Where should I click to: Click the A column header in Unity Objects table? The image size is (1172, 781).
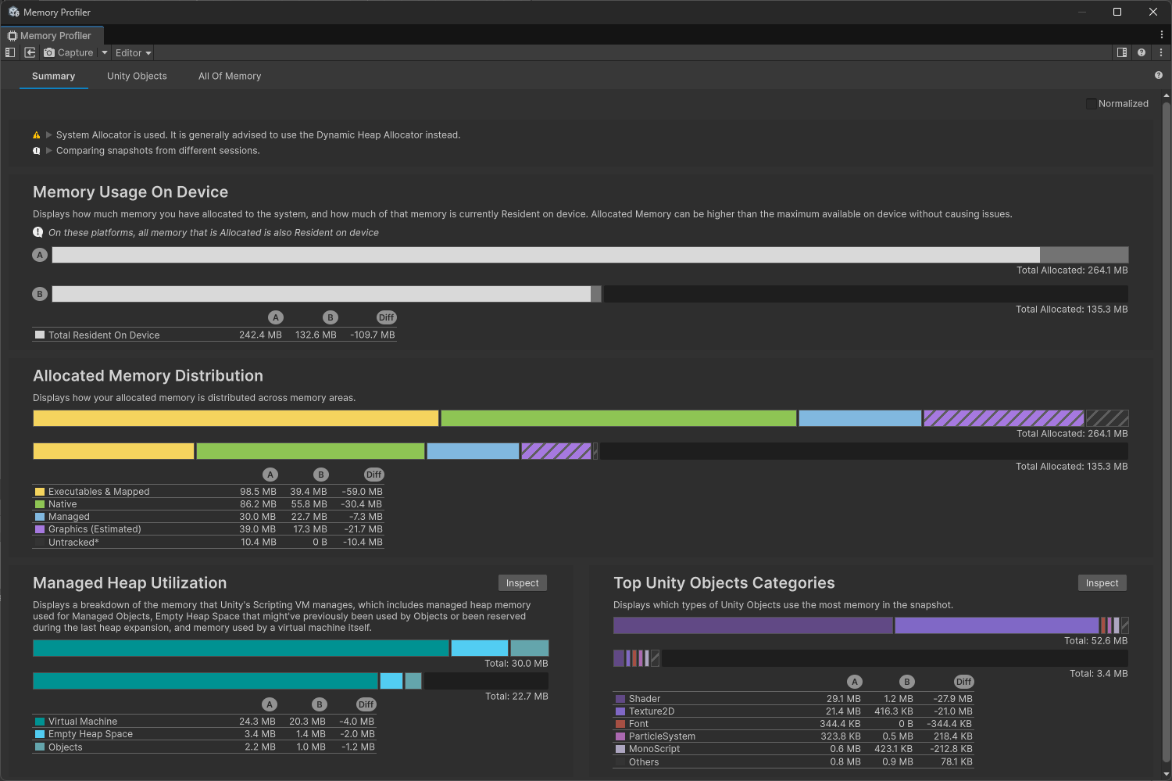855,682
